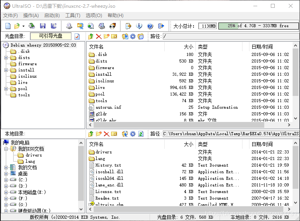The height and width of the screenshot is (221, 300).
Task: Open the 文件(F) menu
Action: point(10,15)
